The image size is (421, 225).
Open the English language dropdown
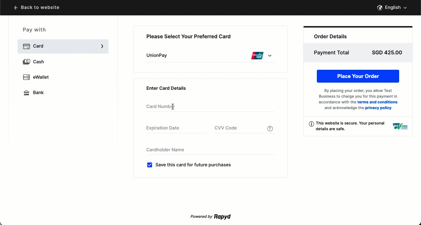[393, 8]
